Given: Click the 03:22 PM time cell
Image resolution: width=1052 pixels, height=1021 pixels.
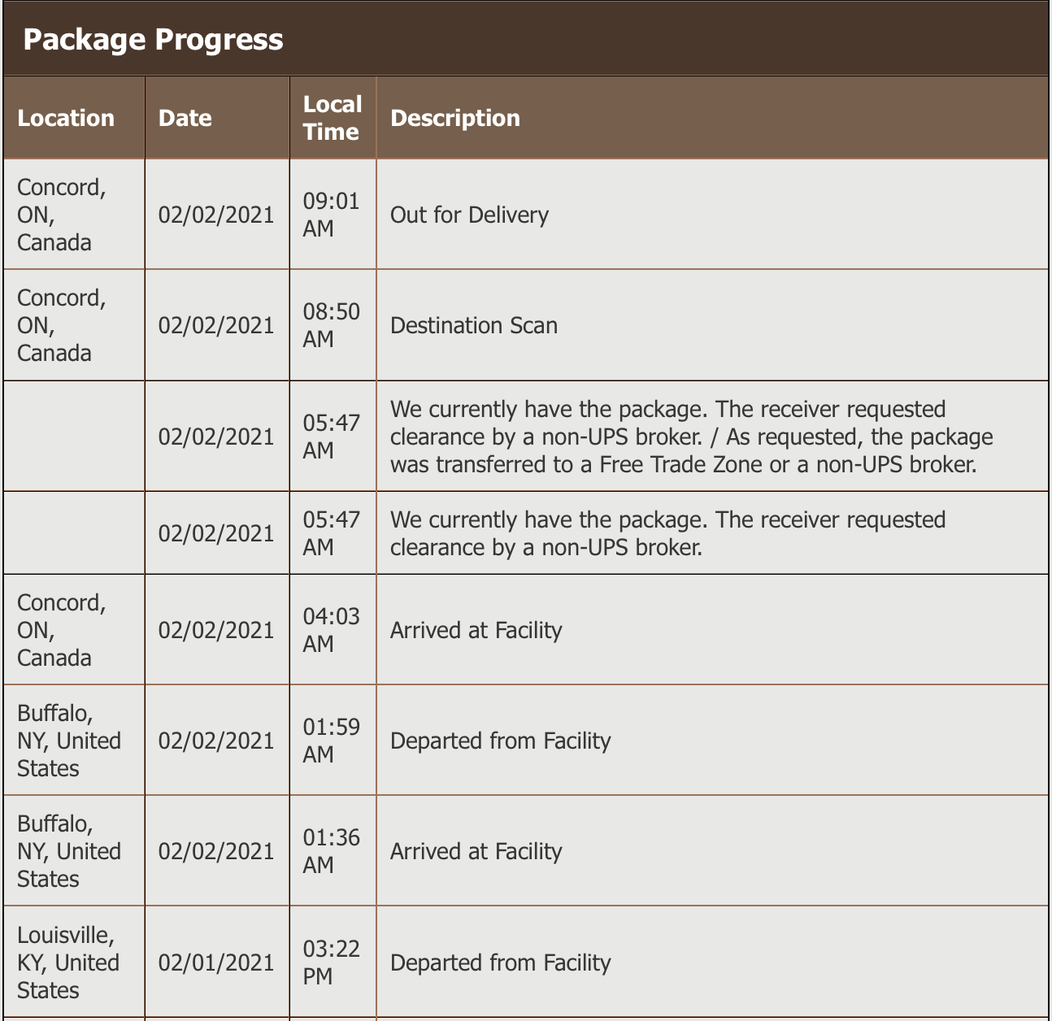Looking at the screenshot, I should pos(331,962).
